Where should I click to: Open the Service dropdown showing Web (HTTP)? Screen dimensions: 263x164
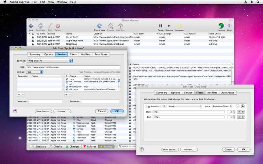pos(50,61)
